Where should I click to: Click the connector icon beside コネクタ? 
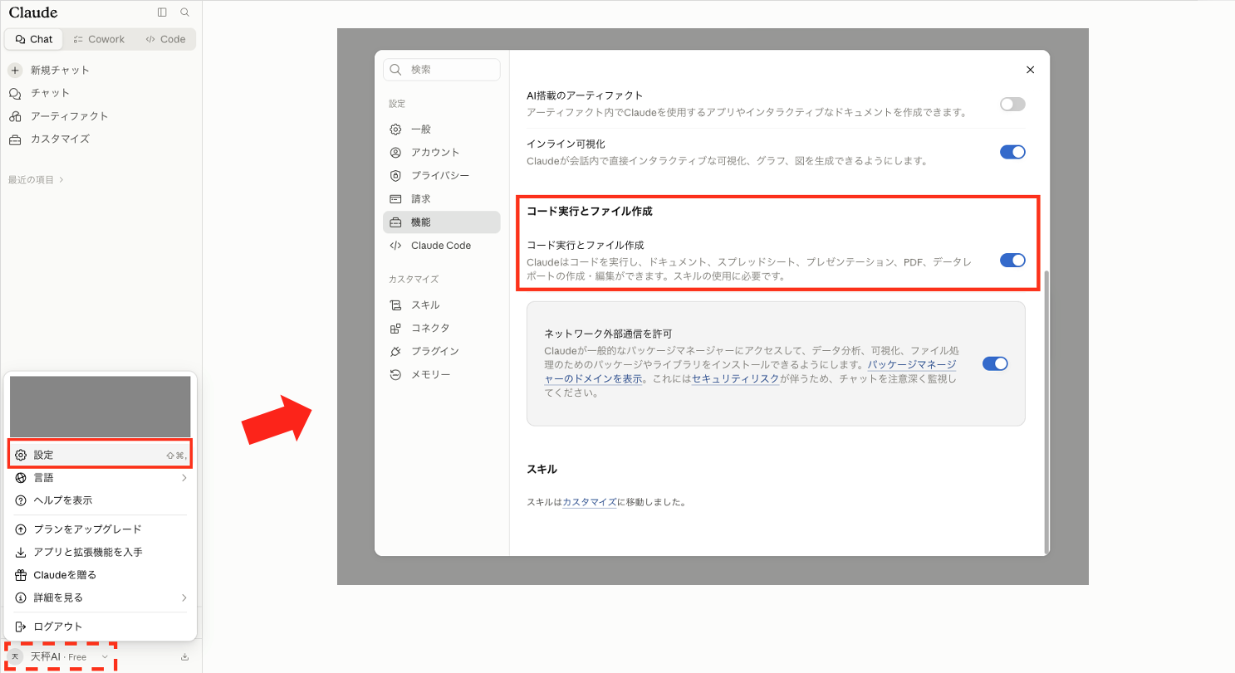pyautogui.click(x=395, y=329)
